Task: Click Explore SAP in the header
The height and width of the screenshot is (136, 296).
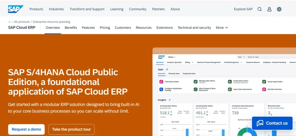Action: tap(243, 9)
